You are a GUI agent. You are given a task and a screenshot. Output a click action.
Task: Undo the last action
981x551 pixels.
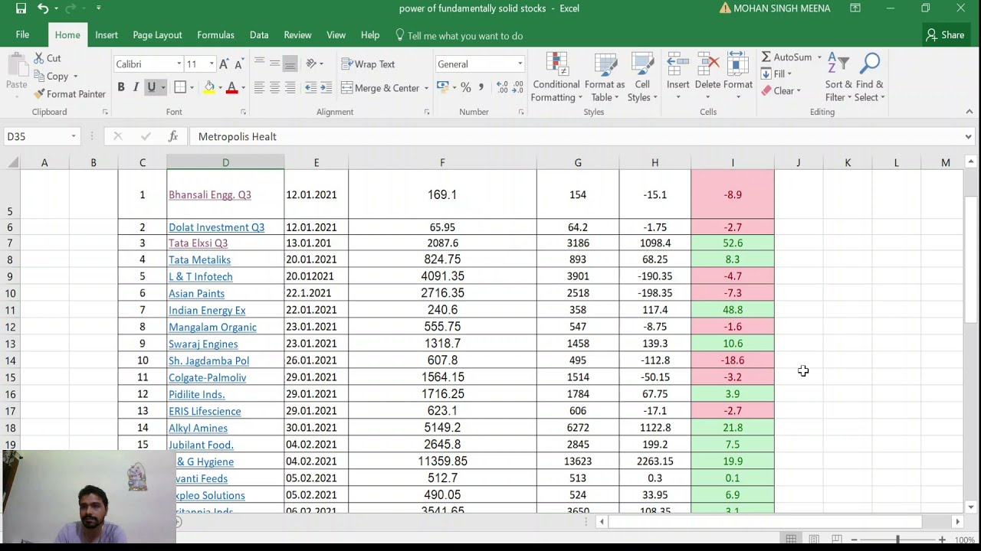[43, 8]
